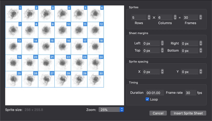Click the Sprite spacing Y stepper

[200, 72]
